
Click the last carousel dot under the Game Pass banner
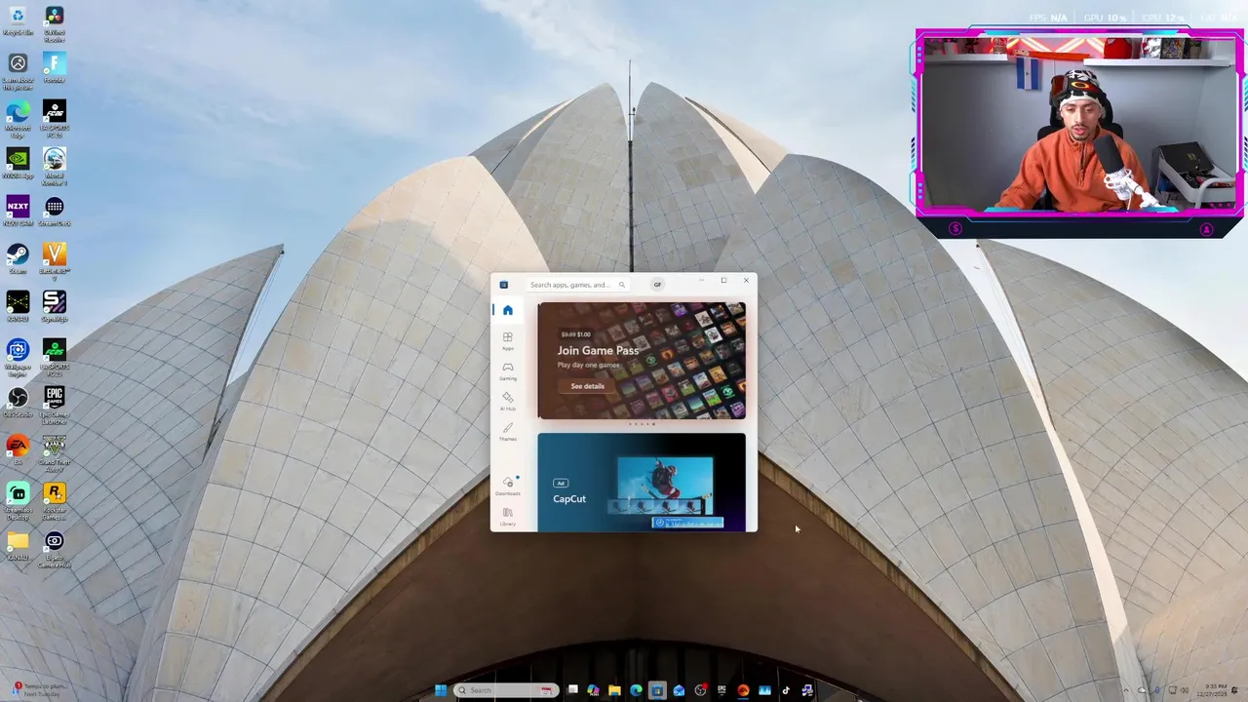tap(653, 424)
